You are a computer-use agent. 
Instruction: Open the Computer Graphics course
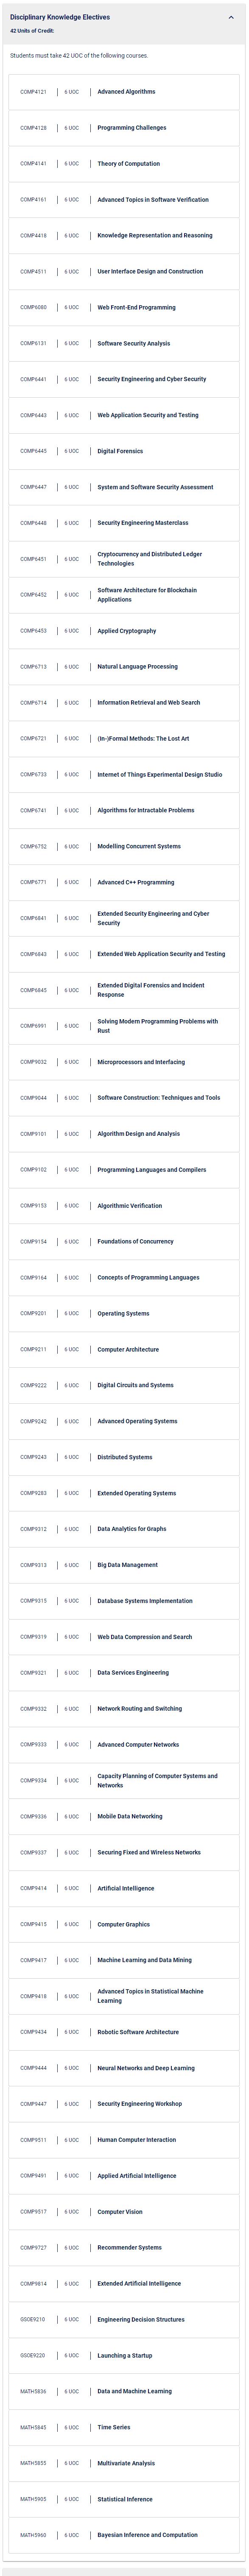point(124,1924)
